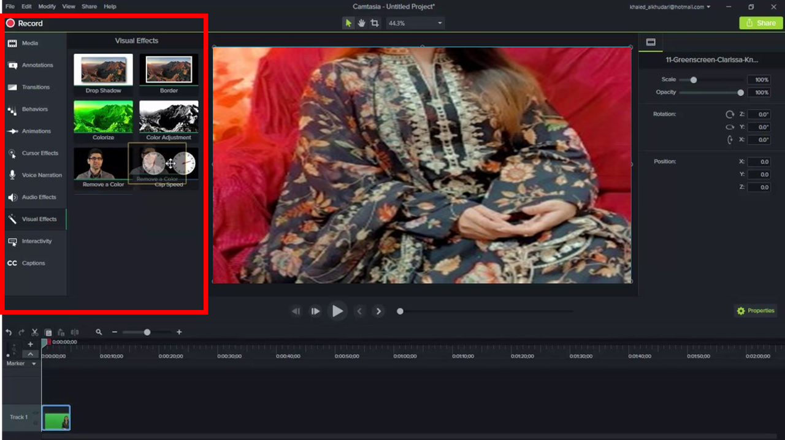Open the Annotations tab in sidebar
The height and width of the screenshot is (440, 785).
35,66
